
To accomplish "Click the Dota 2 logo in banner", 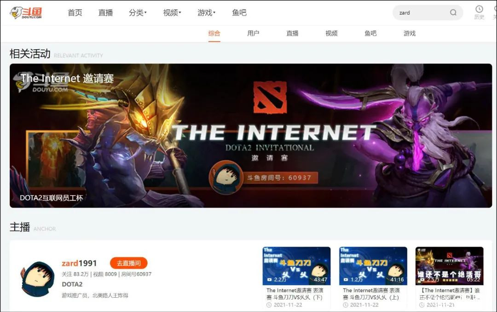I will [270, 98].
